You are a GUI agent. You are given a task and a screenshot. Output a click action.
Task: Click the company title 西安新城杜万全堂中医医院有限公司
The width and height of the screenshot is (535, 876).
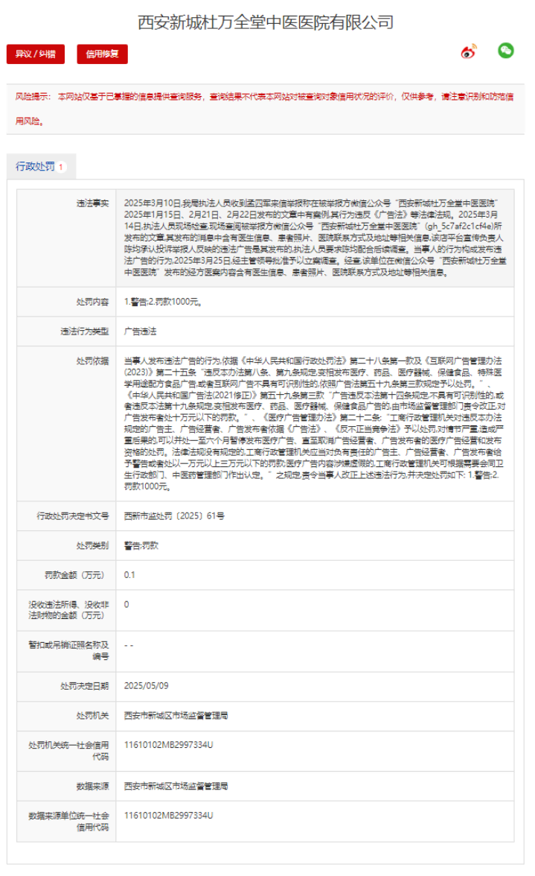[x=266, y=22]
